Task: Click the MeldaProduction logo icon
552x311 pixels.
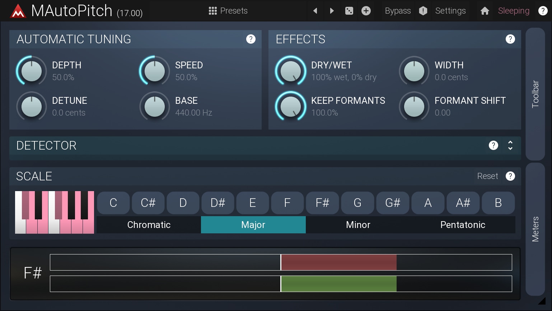Action: [x=18, y=11]
